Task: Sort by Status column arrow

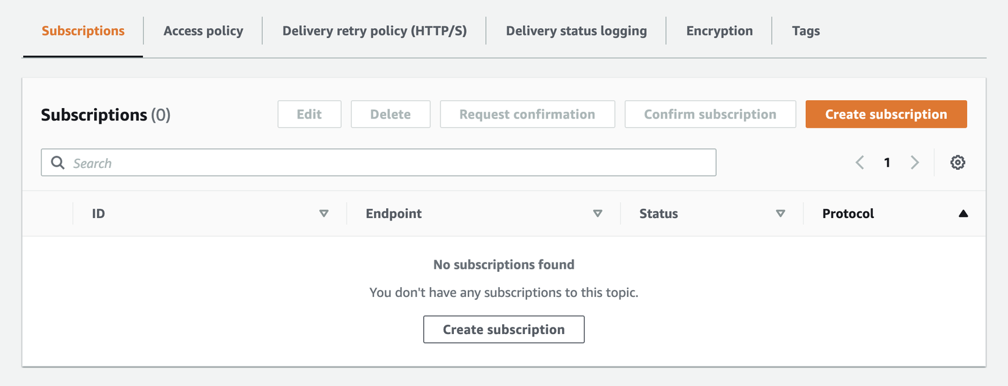Action: [780, 213]
